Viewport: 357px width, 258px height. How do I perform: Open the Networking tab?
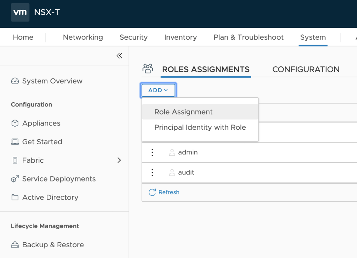(x=83, y=37)
